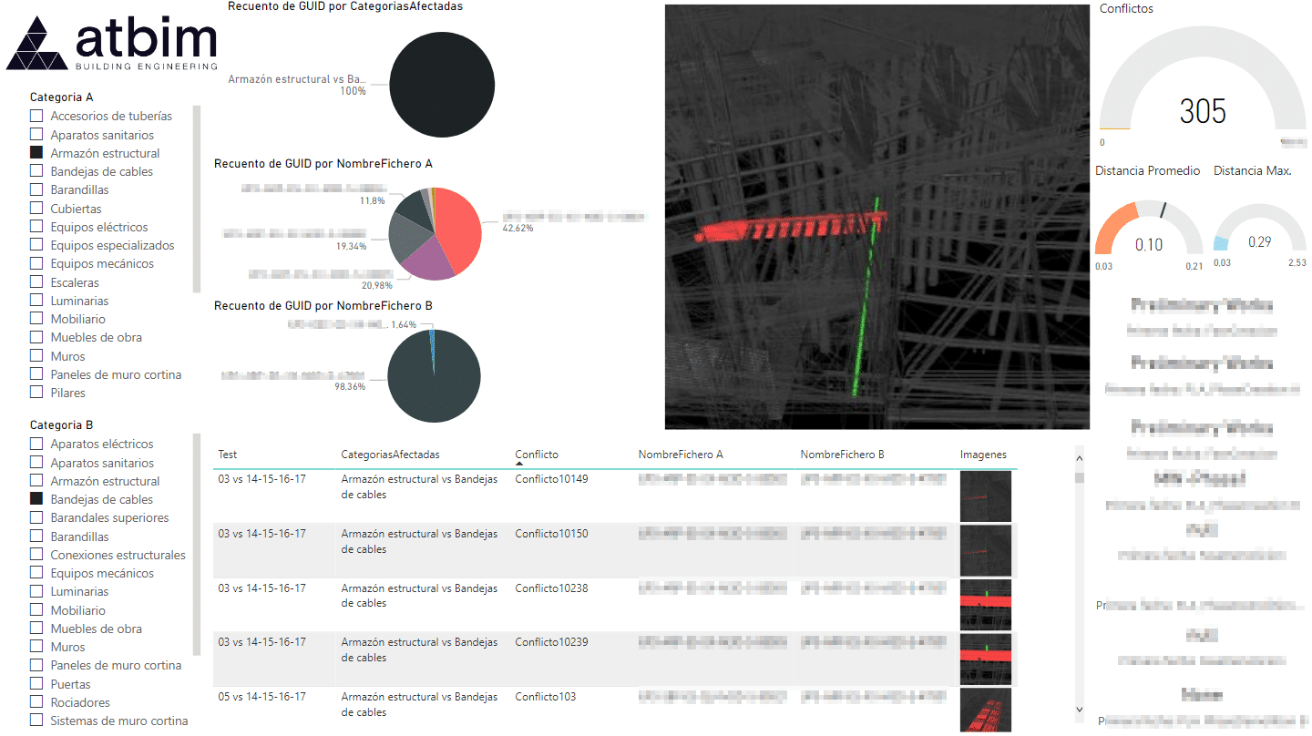Uncheck Armazón estructural in Categoria A
Screen dimensions: 1312x736
point(36,153)
